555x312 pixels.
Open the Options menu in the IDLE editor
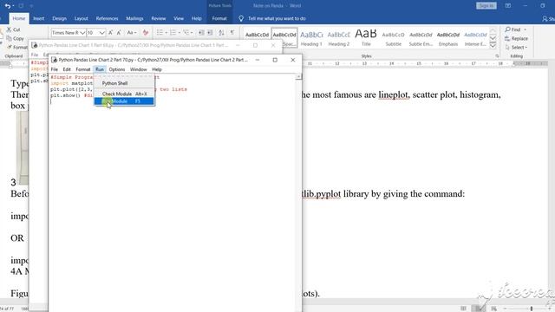(117, 69)
